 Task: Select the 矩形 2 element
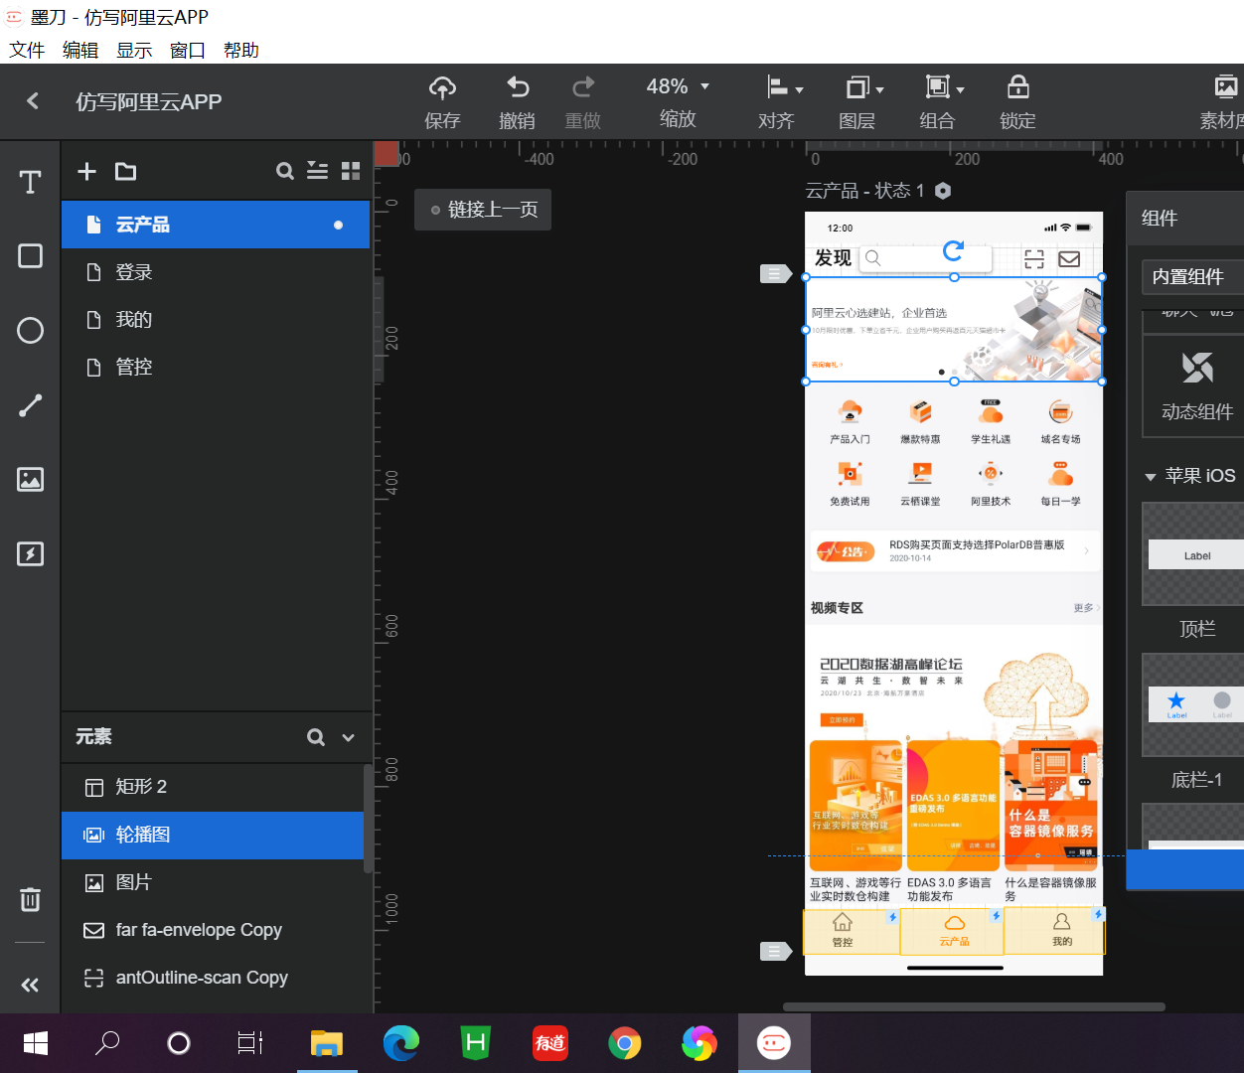coord(213,787)
